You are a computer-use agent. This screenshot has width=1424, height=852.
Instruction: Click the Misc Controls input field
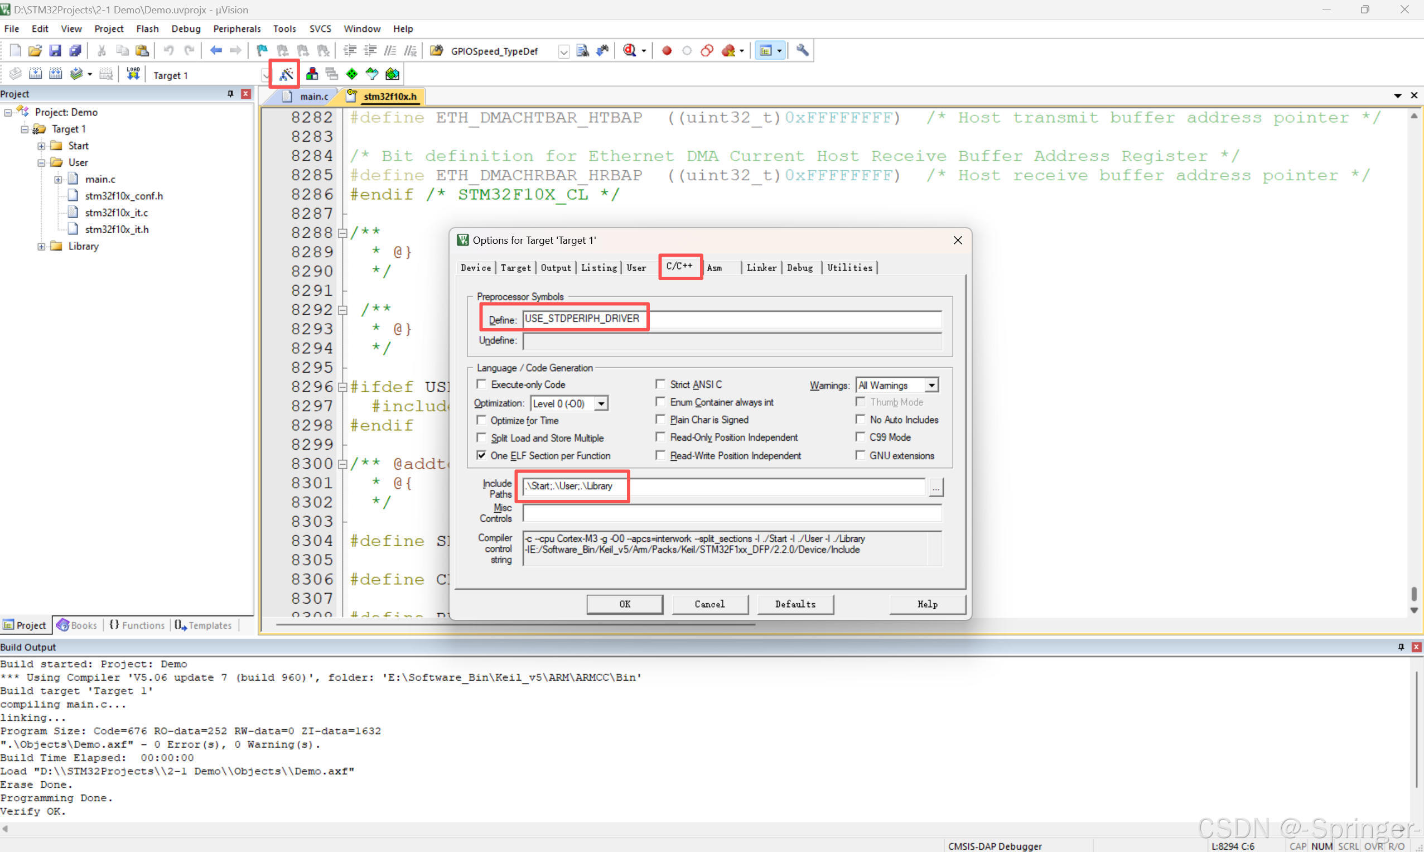click(x=731, y=513)
